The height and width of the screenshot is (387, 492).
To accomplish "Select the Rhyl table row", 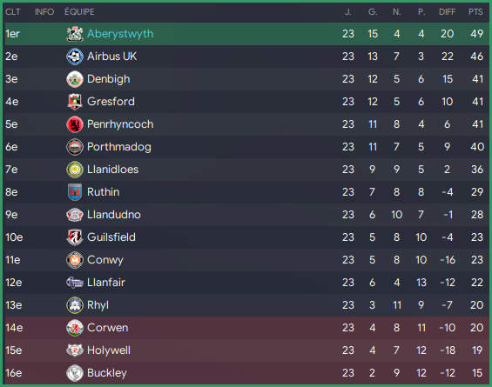I will click(247, 305).
